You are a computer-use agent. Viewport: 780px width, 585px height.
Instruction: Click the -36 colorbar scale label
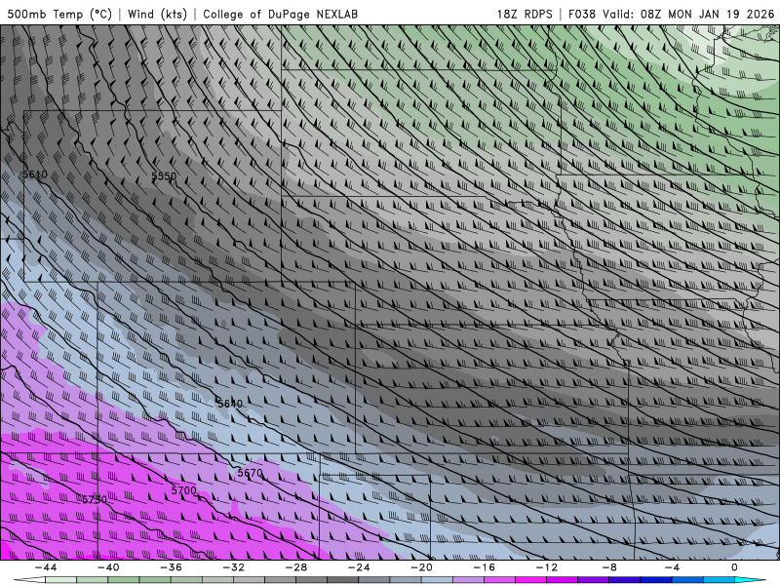tap(172, 567)
